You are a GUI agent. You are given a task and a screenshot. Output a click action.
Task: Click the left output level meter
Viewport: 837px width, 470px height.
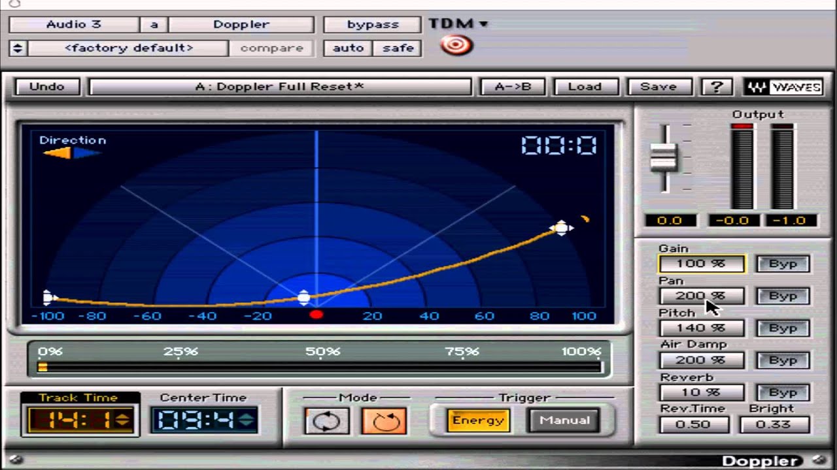[x=742, y=166]
